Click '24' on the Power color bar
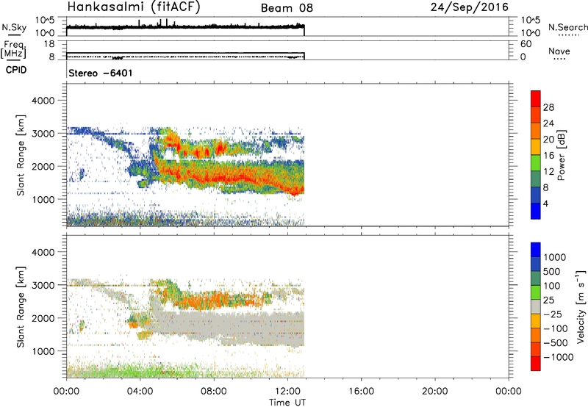 tap(548, 123)
